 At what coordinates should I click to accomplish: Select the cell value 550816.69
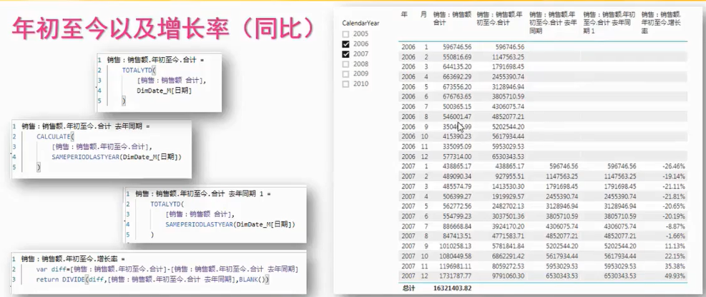click(456, 57)
